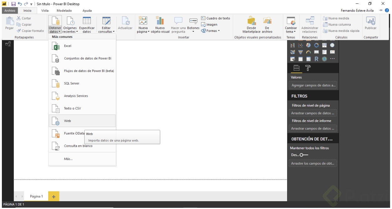Click the Especificar datos table icon
The width and height of the screenshot is (392, 209).
pyautogui.click(x=87, y=21)
